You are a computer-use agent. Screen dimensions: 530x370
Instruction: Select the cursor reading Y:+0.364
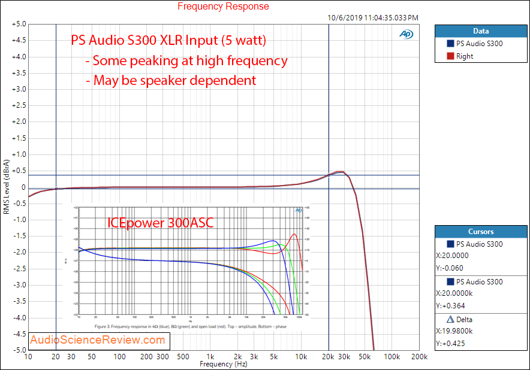pos(451,306)
